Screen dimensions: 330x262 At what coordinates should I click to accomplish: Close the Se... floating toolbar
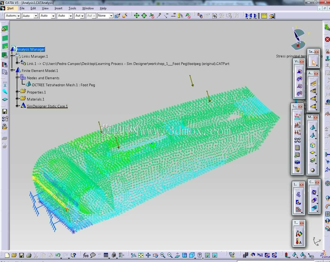(316, 52)
